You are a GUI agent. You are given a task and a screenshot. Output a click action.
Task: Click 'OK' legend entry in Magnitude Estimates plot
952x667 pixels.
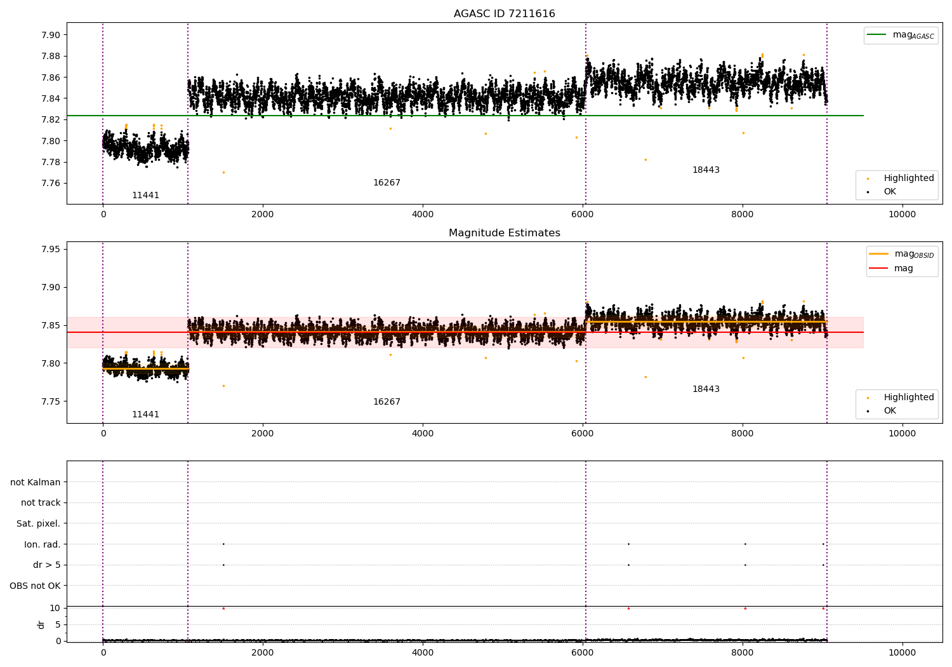coord(890,411)
